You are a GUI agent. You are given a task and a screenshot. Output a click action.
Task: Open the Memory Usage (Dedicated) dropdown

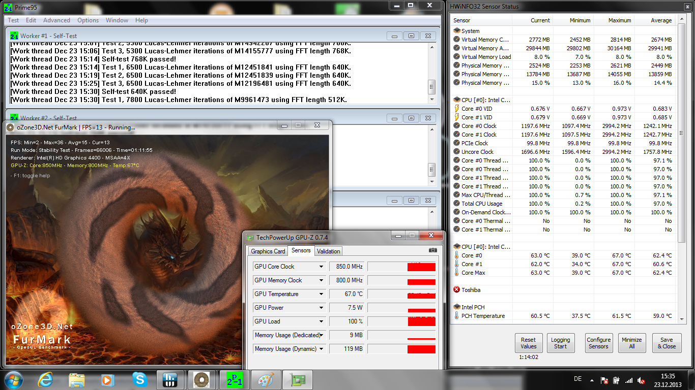(322, 335)
